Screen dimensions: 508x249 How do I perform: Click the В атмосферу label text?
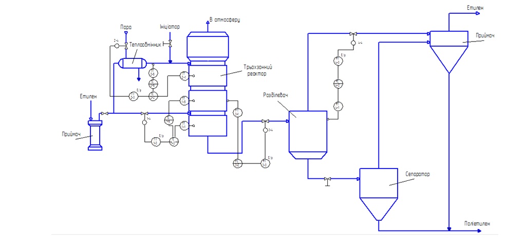point(224,20)
